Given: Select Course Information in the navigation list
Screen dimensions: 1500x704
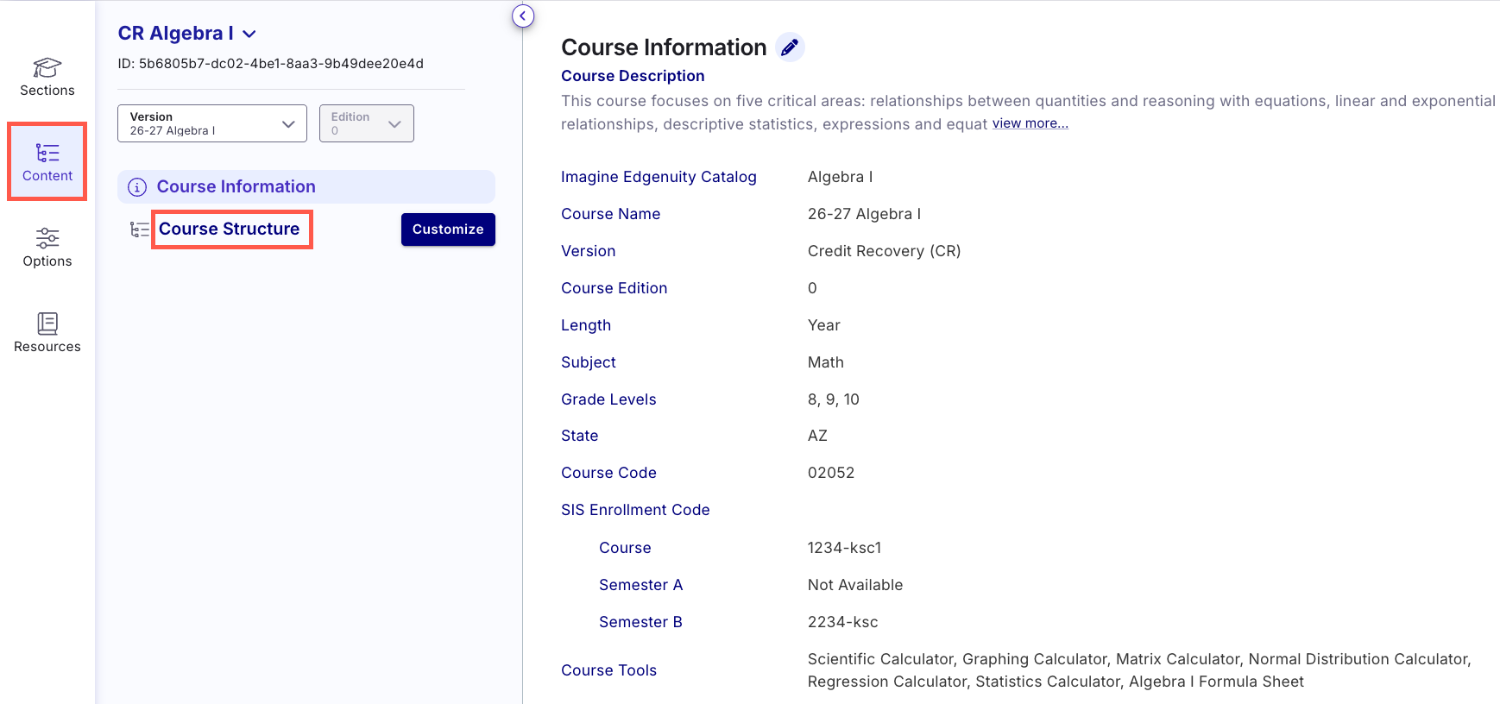Looking at the screenshot, I should (x=306, y=187).
